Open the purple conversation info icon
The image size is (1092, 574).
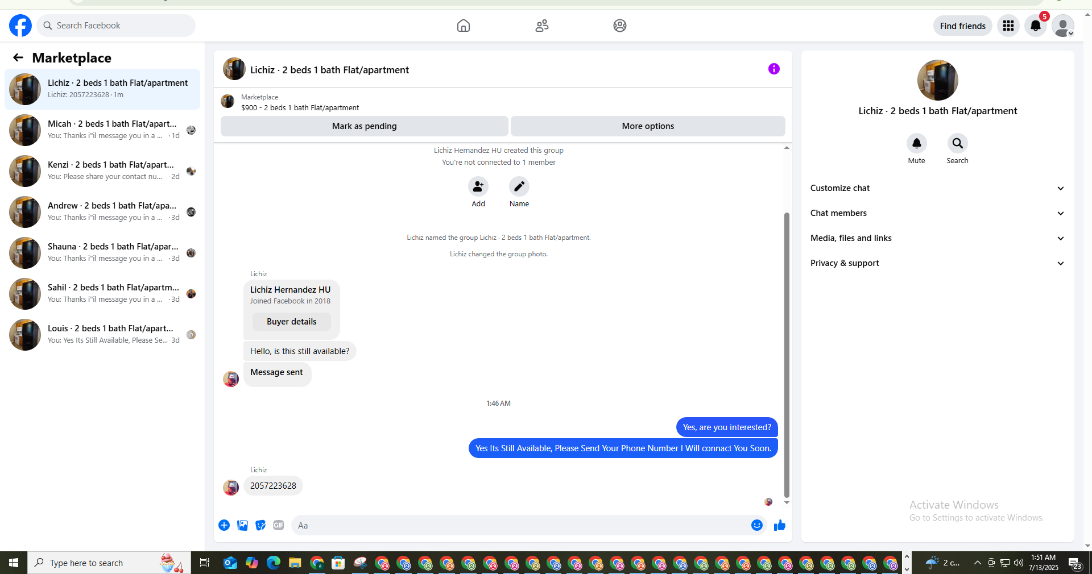tap(774, 69)
